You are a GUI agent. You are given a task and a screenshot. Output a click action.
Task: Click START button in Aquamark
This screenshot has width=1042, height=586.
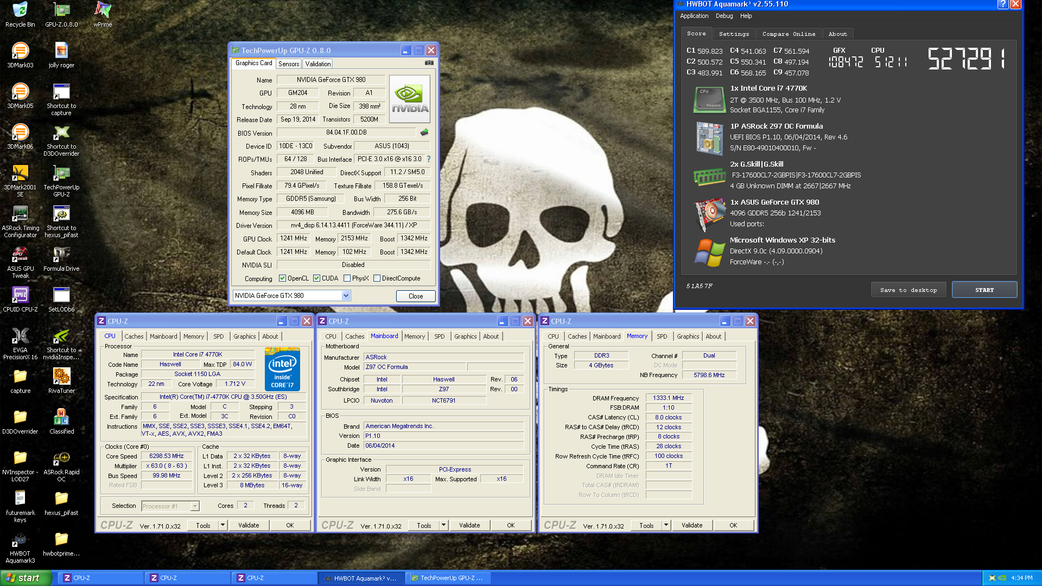pyautogui.click(x=984, y=290)
